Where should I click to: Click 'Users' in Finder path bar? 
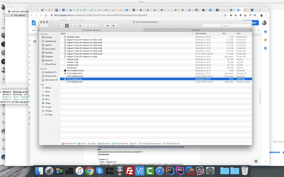(x=81, y=144)
